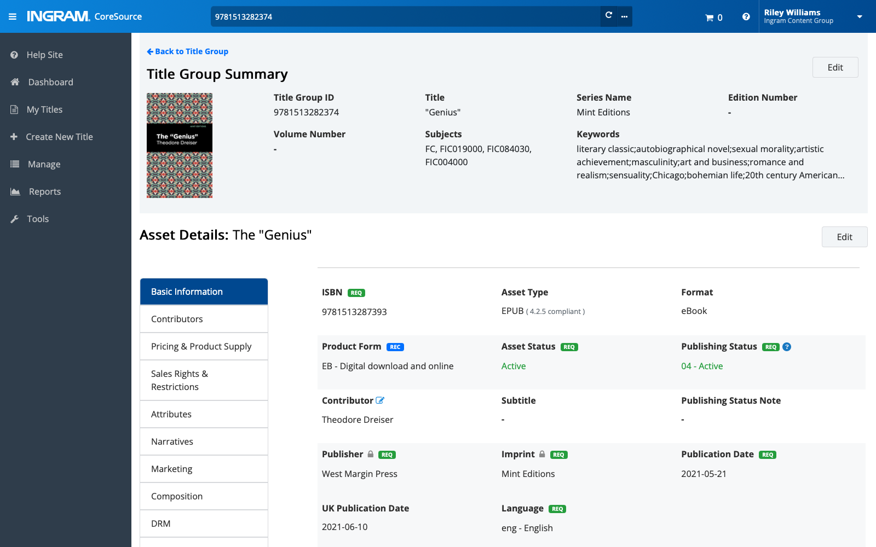Click the help question mark icon
The height and width of the screenshot is (547, 876).
tap(746, 17)
